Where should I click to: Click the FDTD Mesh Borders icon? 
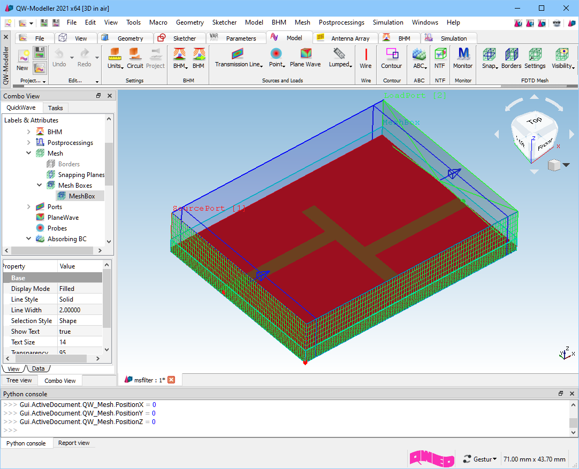point(511,55)
